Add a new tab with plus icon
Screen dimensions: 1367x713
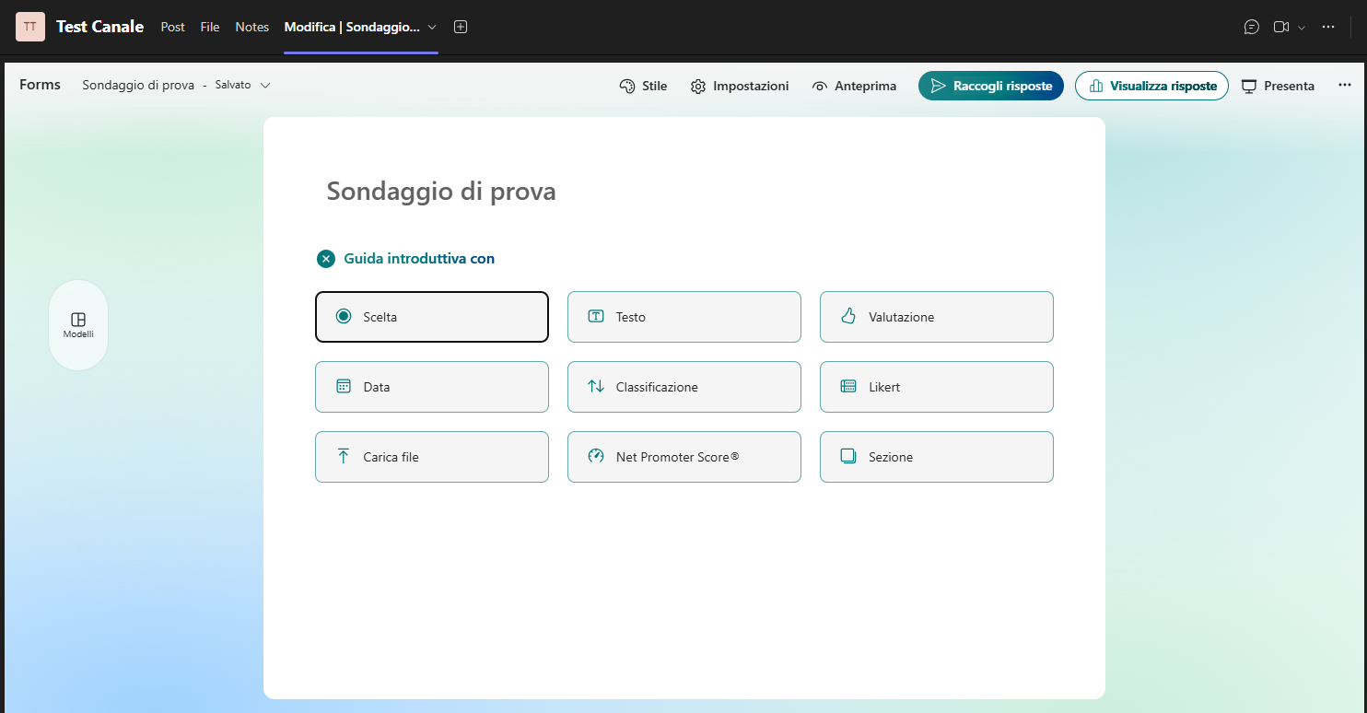point(461,27)
